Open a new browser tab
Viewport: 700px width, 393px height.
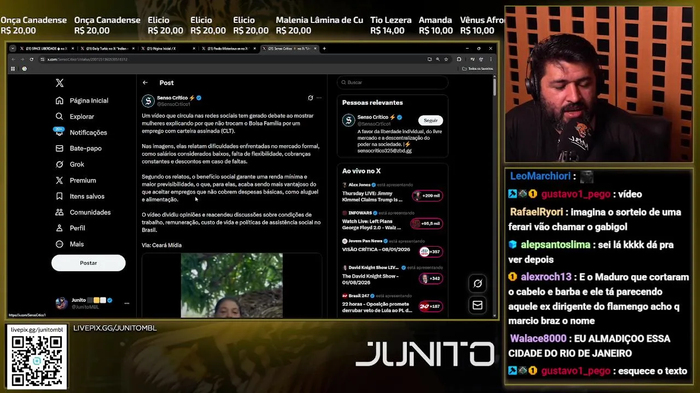point(324,49)
